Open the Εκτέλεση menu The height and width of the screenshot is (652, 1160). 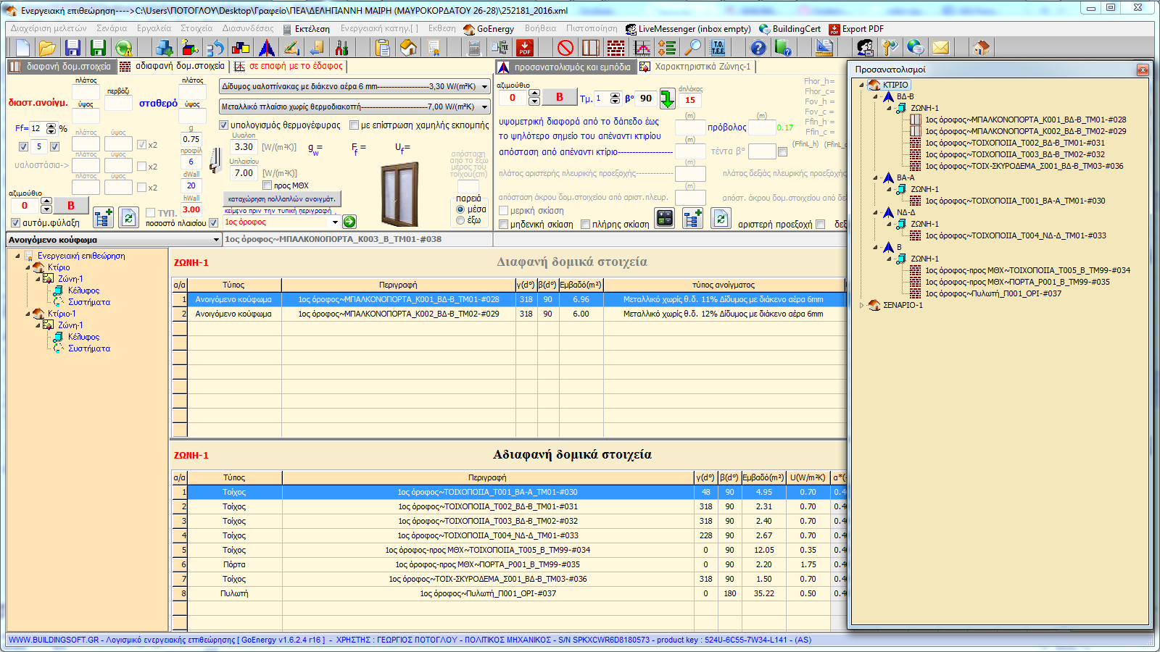[x=312, y=29]
